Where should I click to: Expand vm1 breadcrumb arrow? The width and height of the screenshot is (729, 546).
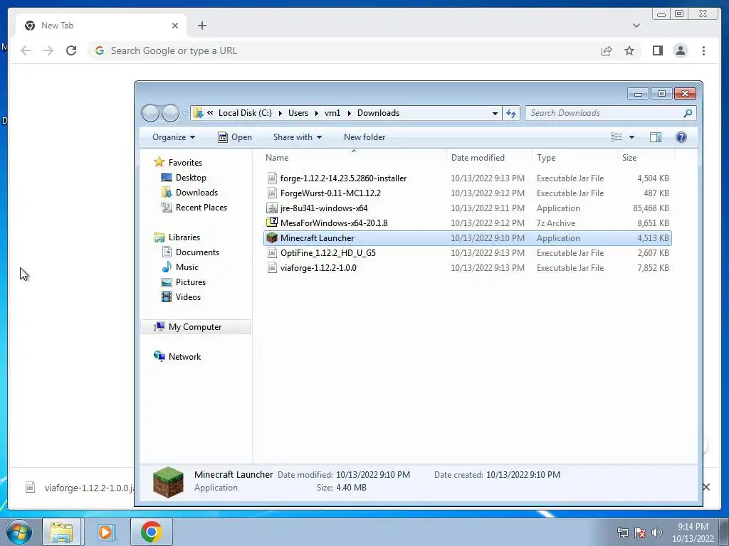click(x=349, y=113)
